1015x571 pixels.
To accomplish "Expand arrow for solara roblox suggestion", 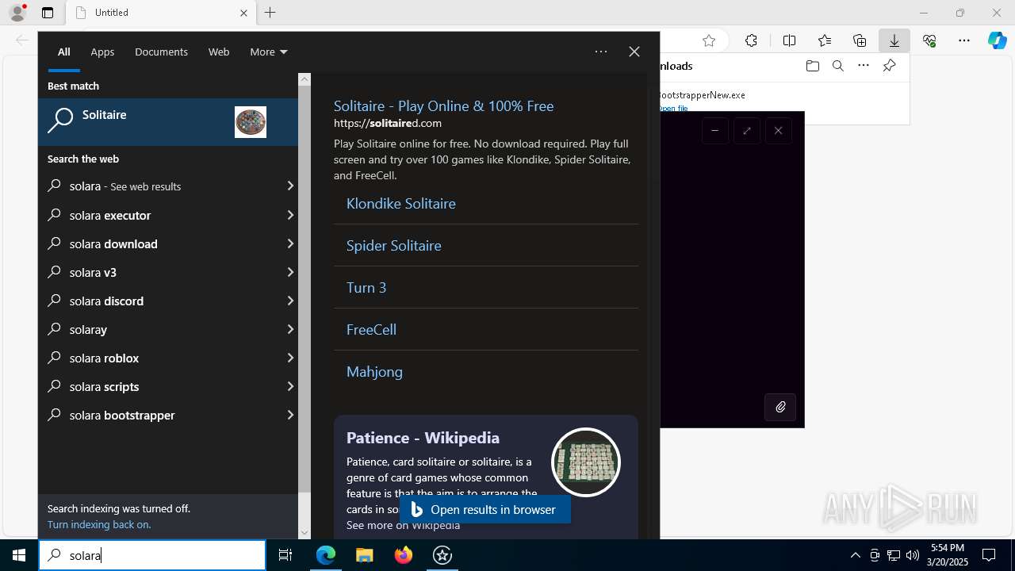I will coord(290,358).
